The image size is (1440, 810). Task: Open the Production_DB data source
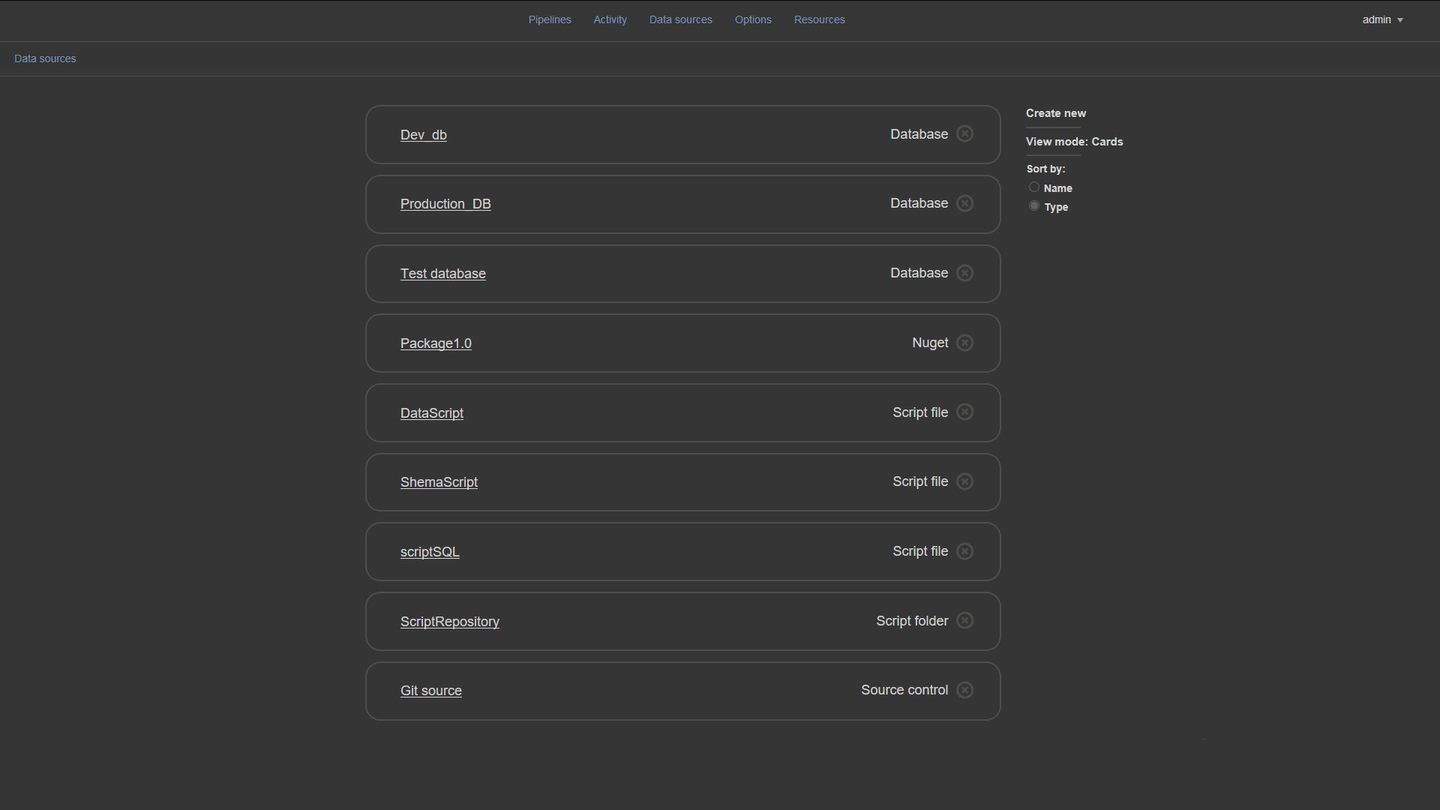click(x=445, y=204)
